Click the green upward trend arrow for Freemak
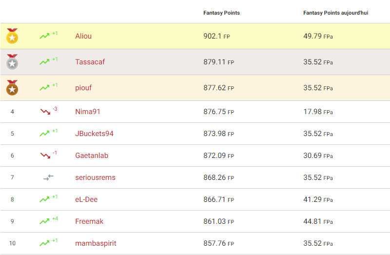Viewport: 390px width, 255px height. coord(44,221)
